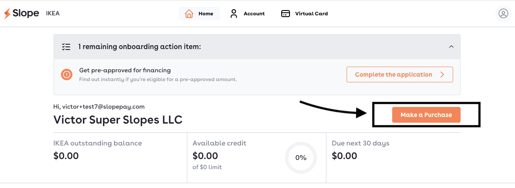The image size is (515, 188).
Task: Click the Slope lightning bolt logo
Action: 7,14
